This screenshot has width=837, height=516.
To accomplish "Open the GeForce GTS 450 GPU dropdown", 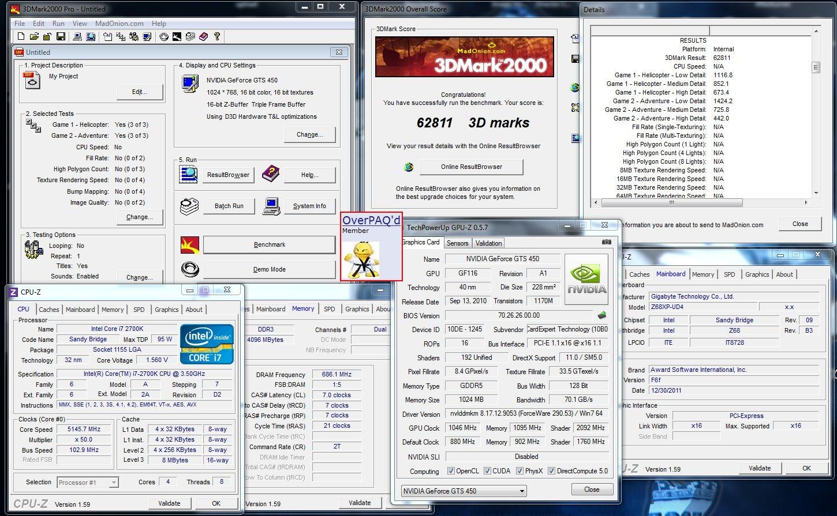I will coord(464,491).
